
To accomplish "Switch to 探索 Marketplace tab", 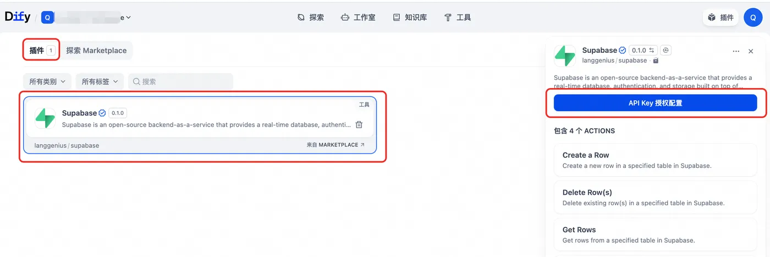I will click(96, 51).
